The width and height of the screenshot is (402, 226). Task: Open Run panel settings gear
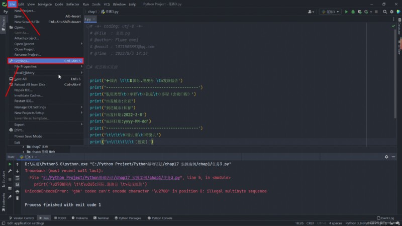point(386,157)
